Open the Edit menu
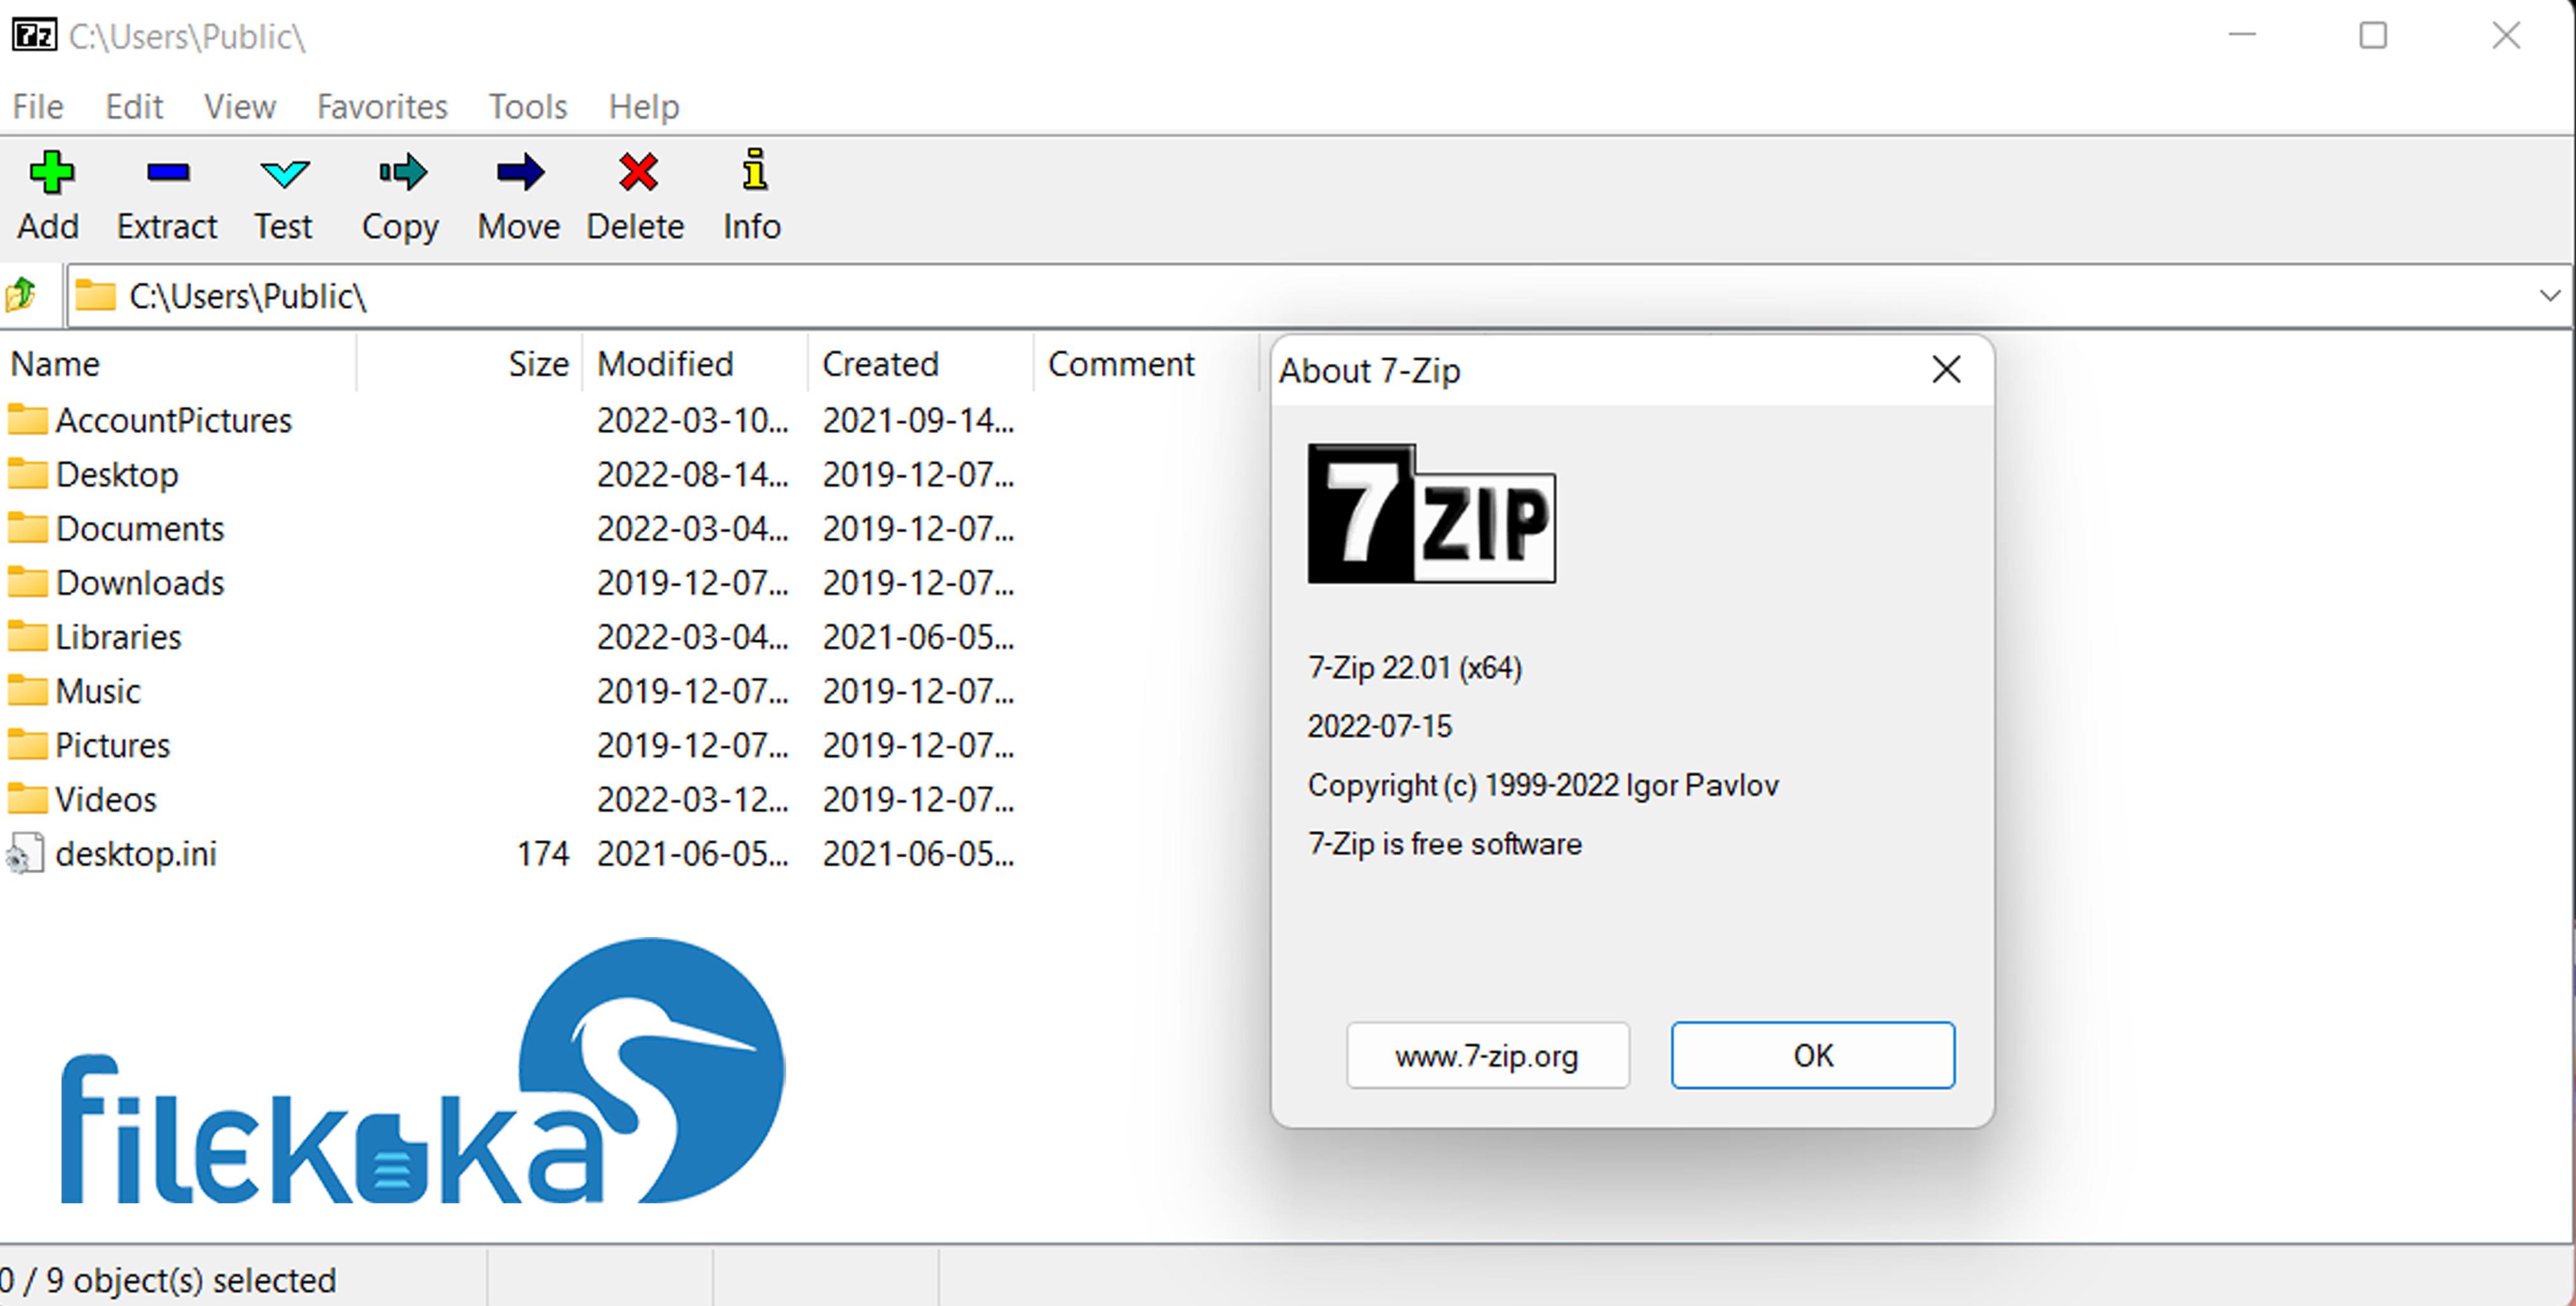Viewport: 2576px width, 1306px height. pos(134,107)
